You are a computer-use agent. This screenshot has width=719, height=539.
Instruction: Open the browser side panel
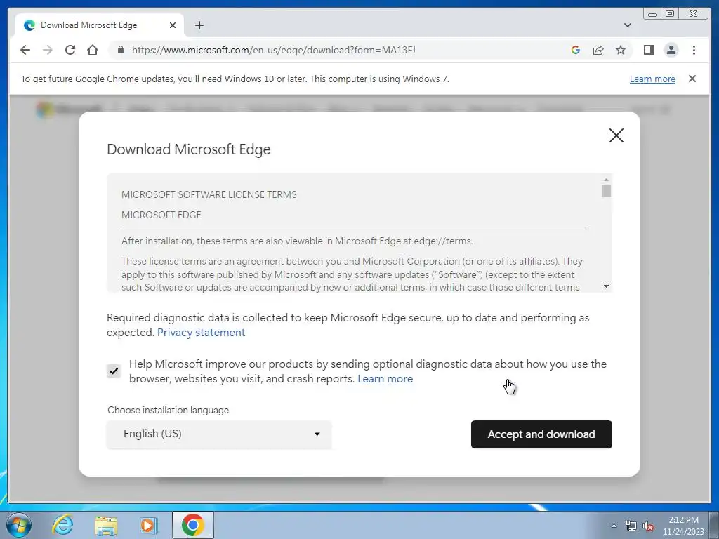click(x=648, y=50)
